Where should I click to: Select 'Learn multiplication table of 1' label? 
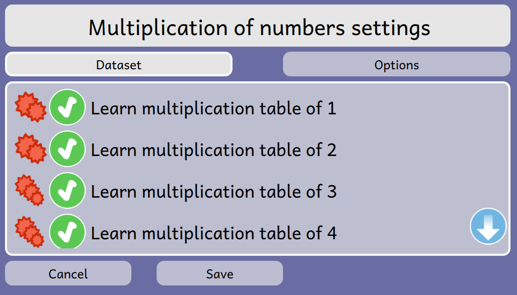click(214, 108)
